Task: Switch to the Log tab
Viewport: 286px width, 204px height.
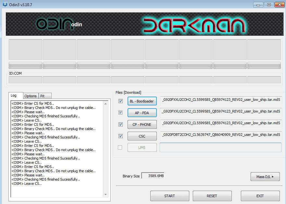Action: (16, 96)
